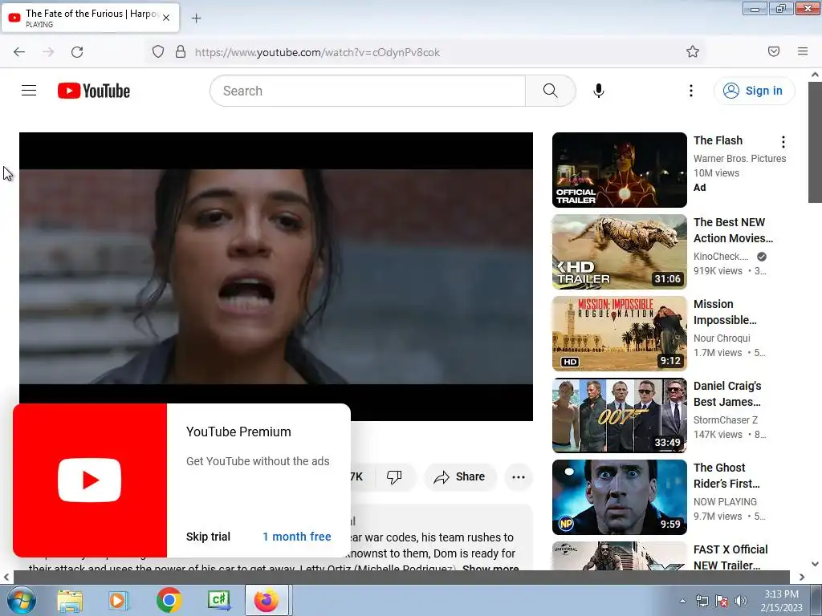
Task: Choose 1 month free Premium offer
Action: pyautogui.click(x=297, y=537)
